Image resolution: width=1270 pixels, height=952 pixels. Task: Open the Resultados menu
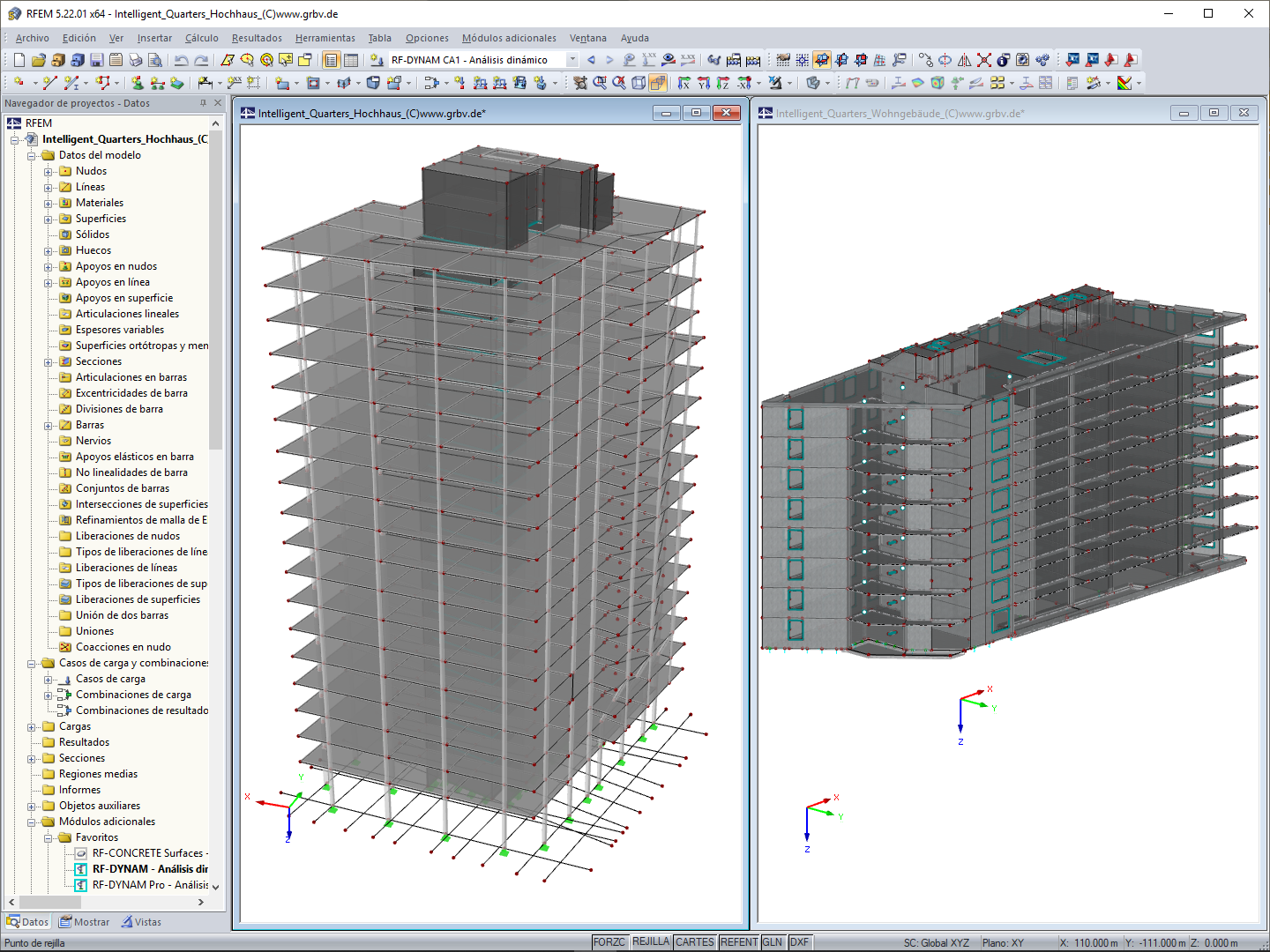point(257,38)
